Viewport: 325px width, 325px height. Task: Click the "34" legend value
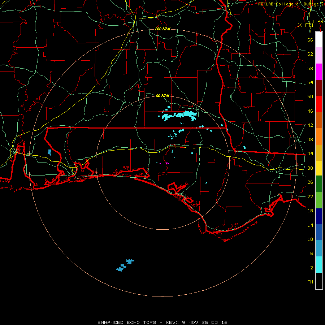[x=310, y=154]
